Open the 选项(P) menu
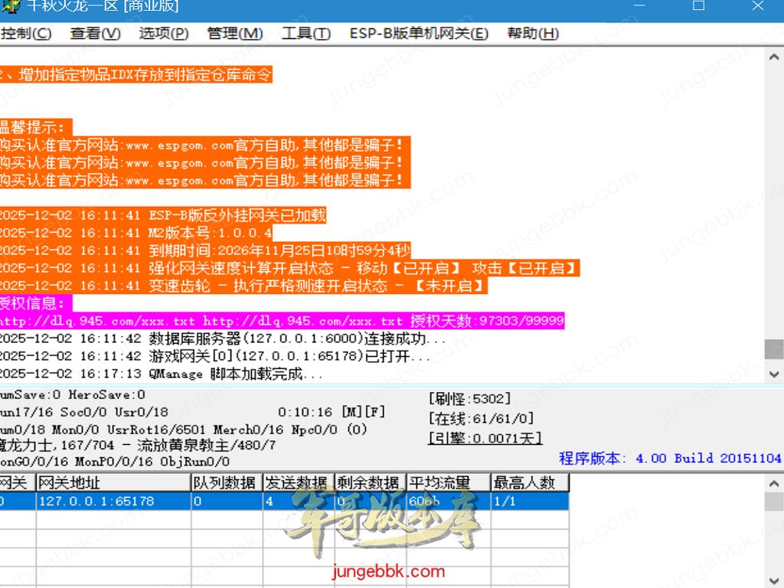Screen dimensions: 784x588 click(x=164, y=34)
